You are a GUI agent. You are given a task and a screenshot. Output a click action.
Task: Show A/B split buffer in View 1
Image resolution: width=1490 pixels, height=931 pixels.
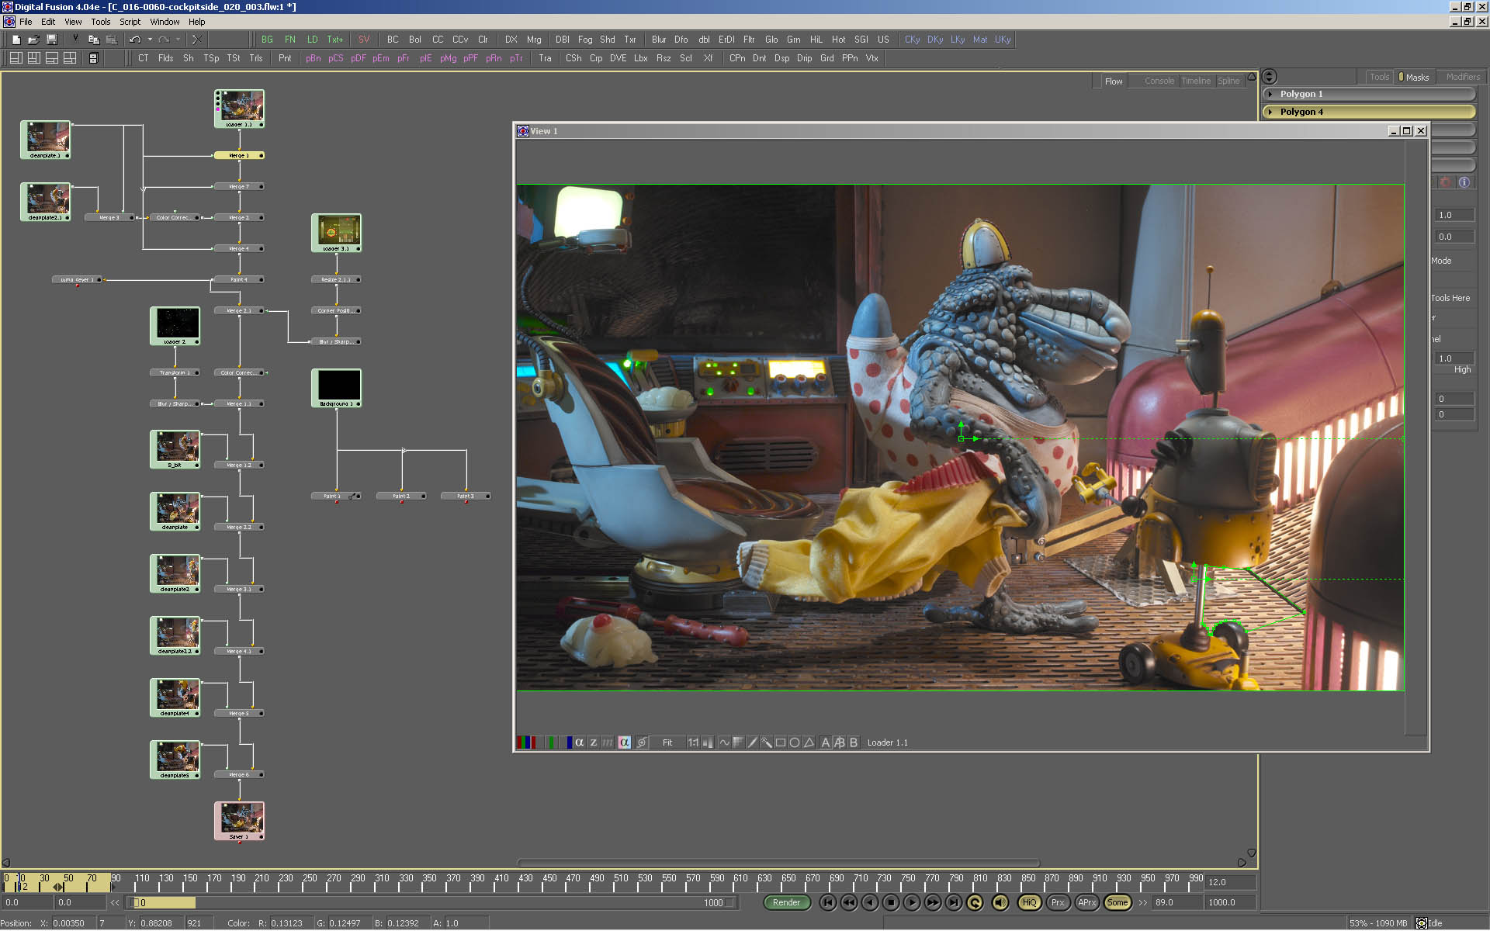tap(839, 742)
